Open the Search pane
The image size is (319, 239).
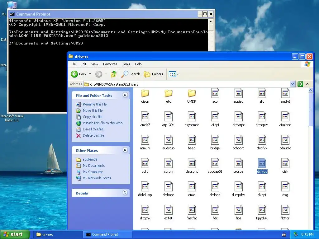(x=131, y=74)
